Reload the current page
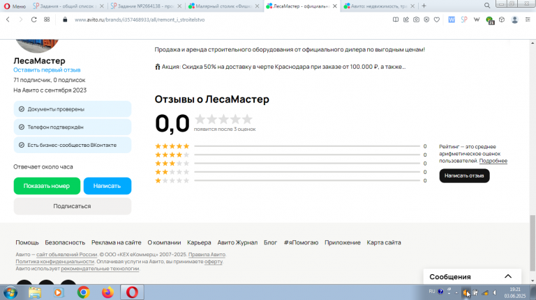The width and height of the screenshot is (536, 300). pos(33,19)
